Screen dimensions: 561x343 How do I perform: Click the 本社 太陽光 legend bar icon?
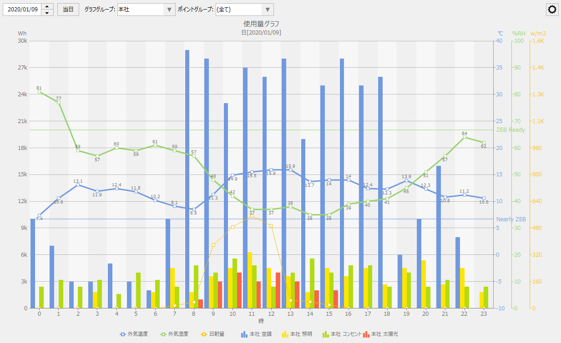[x=366, y=334]
